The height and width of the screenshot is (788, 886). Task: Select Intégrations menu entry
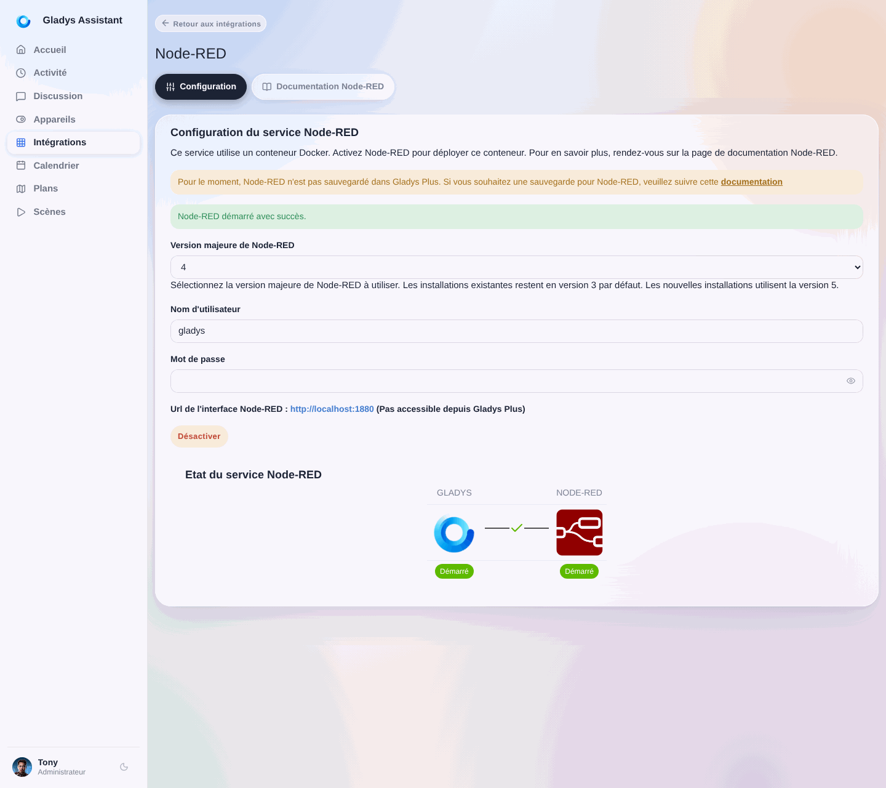click(74, 142)
